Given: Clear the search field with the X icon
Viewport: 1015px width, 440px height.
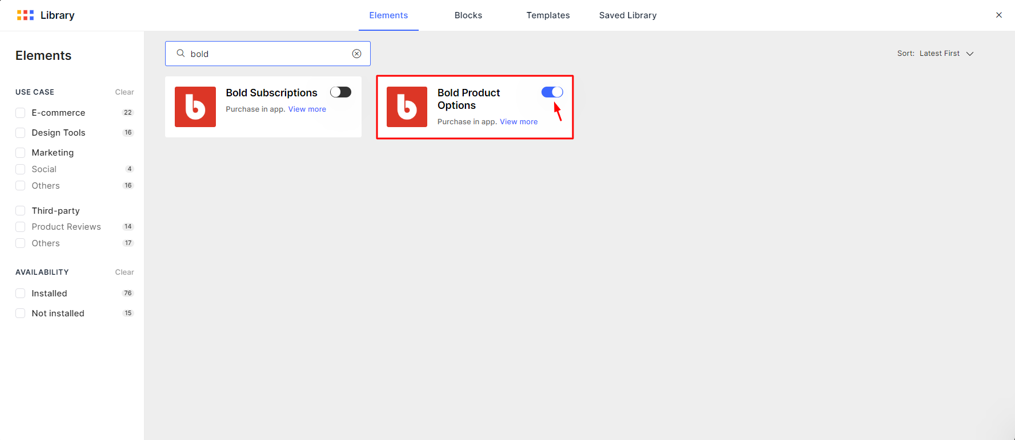Looking at the screenshot, I should click(356, 54).
